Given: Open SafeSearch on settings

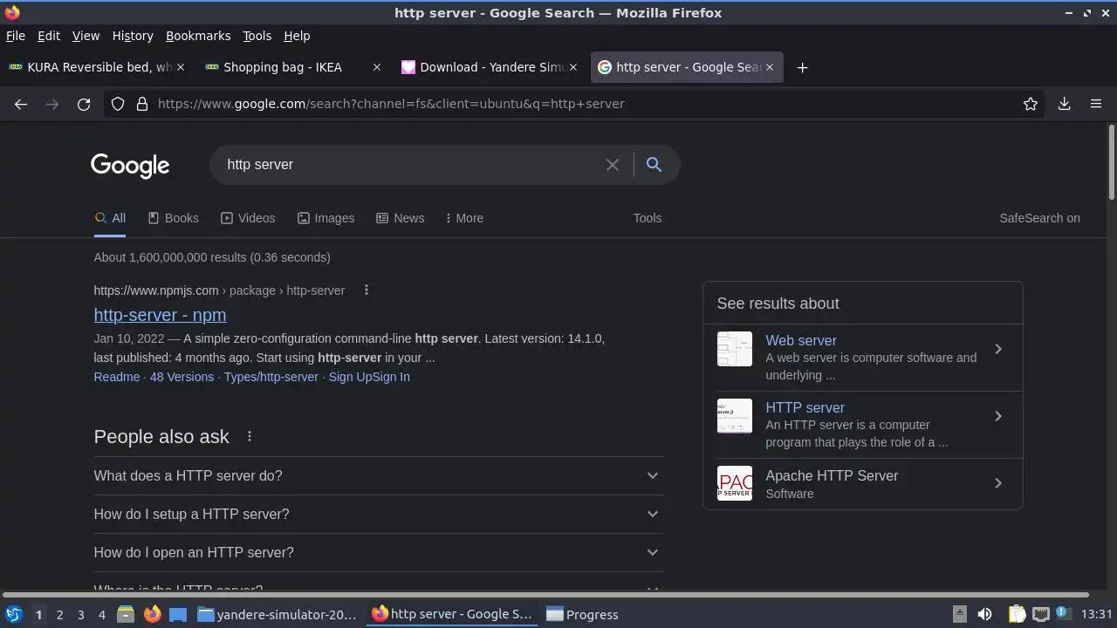Looking at the screenshot, I should pyautogui.click(x=1039, y=218).
